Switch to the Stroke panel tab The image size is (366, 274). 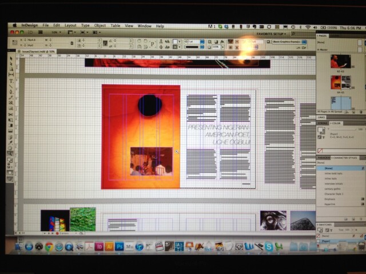click(x=323, y=123)
